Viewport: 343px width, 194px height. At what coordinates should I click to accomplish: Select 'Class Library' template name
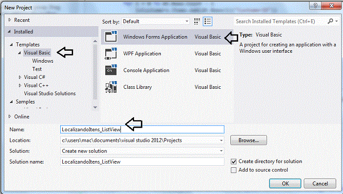pyautogui.click(x=137, y=87)
